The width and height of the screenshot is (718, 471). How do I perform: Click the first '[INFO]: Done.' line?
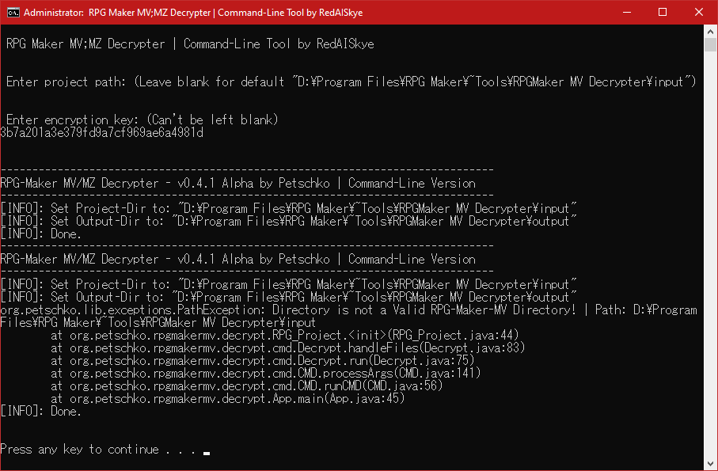click(40, 234)
